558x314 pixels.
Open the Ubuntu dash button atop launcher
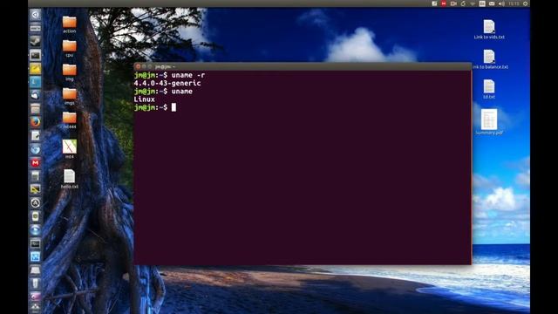tap(35, 15)
